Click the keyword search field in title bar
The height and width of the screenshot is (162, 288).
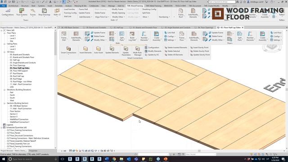pos(222,2)
